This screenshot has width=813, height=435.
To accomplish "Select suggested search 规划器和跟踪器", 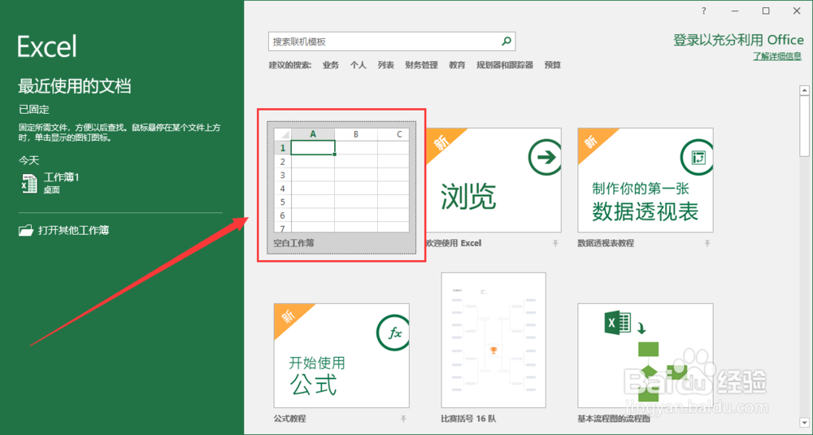I will [x=505, y=65].
